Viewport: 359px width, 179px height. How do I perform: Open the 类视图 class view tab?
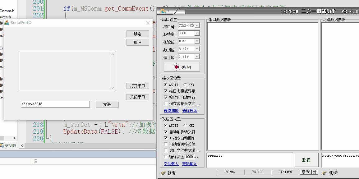click(8, 145)
